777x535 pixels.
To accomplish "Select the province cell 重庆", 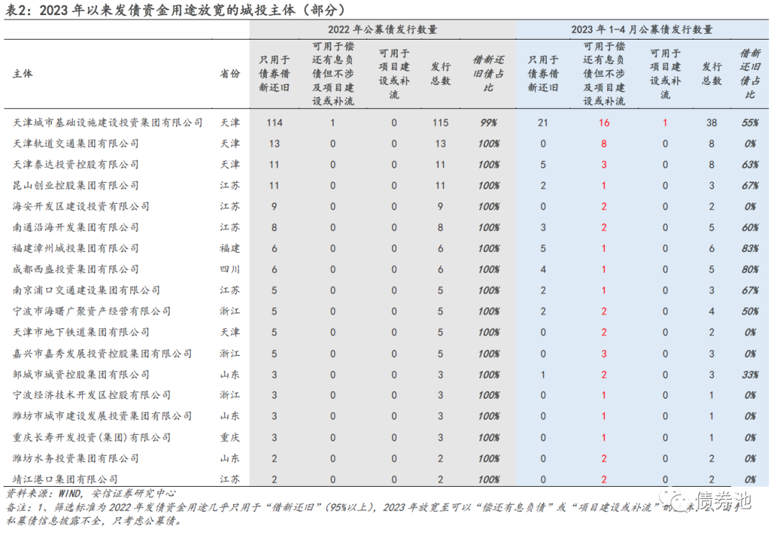I will (x=230, y=437).
